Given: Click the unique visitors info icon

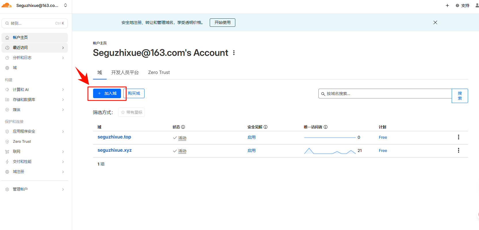Looking at the screenshot, I should click(326, 127).
